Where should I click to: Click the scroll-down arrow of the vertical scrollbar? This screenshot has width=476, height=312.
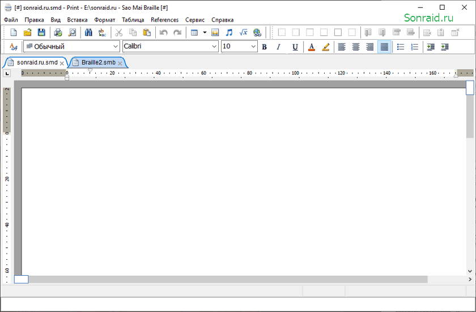470,271
